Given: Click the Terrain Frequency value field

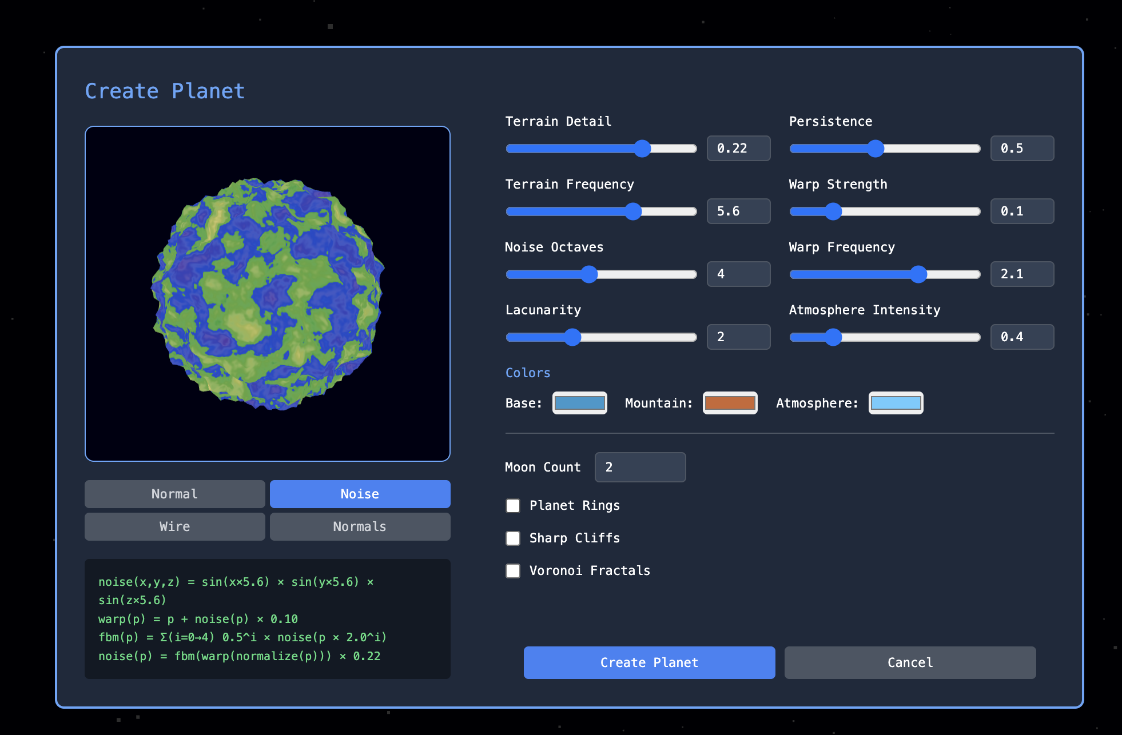Looking at the screenshot, I should 738,211.
